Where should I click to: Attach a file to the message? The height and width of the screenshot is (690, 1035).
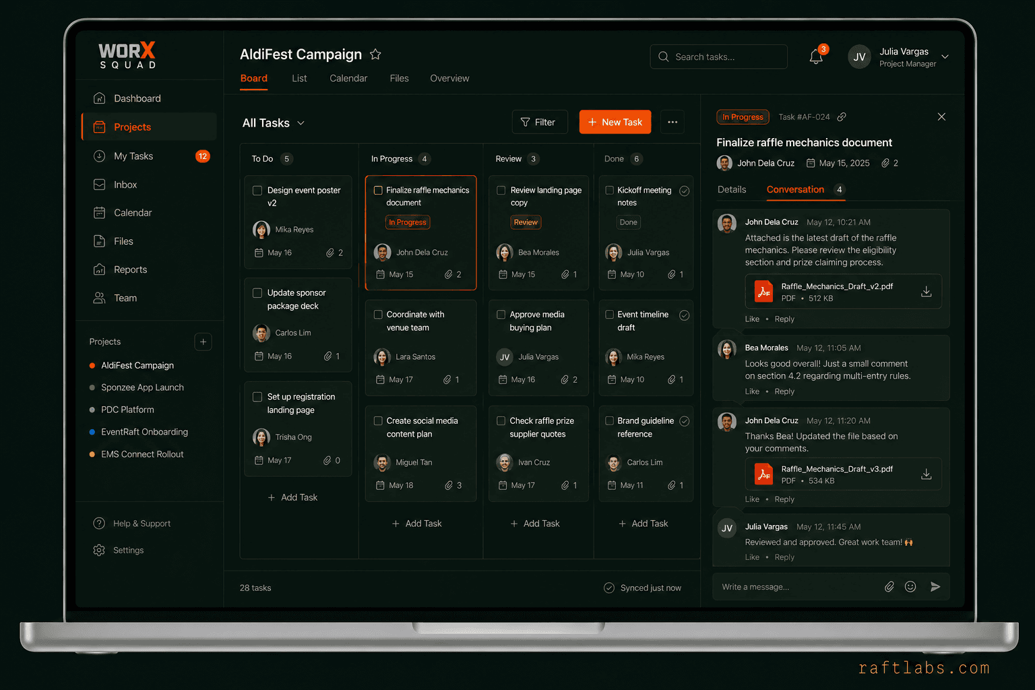(889, 587)
